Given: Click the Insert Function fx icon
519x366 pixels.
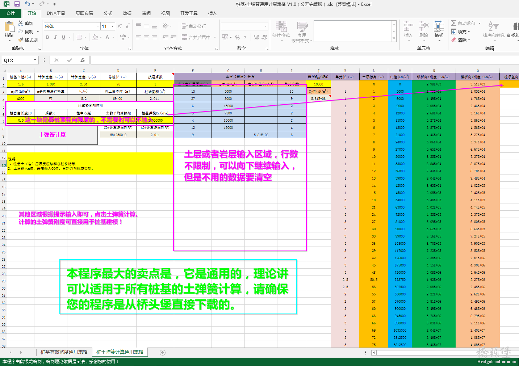Looking at the screenshot, I should coord(83,60).
